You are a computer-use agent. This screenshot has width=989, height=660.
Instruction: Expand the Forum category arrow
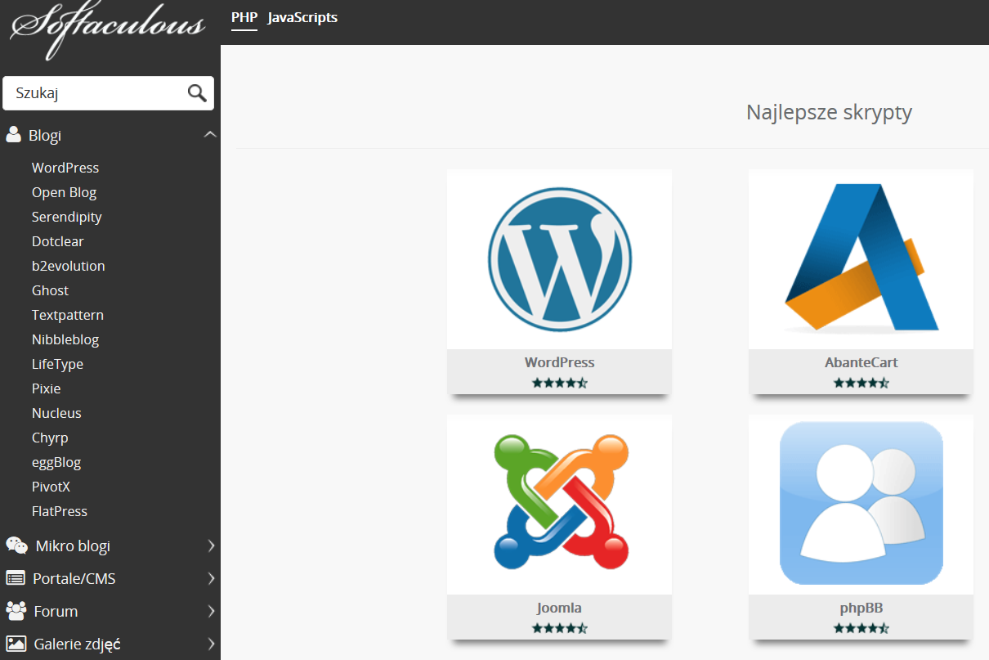[x=211, y=611]
